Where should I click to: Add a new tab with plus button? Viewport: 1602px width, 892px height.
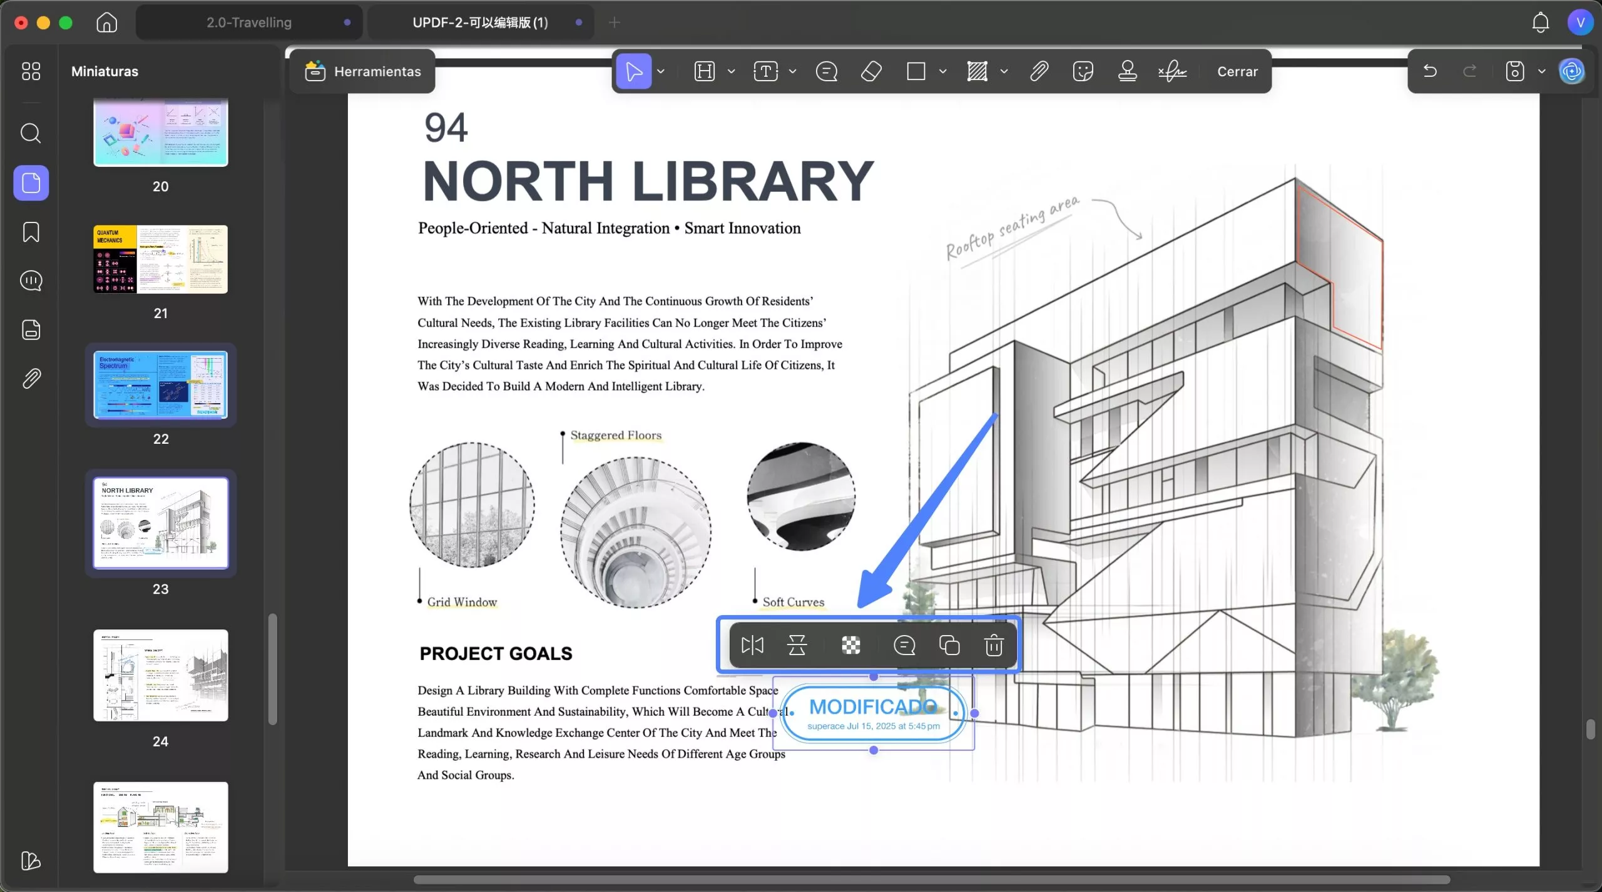pyautogui.click(x=615, y=23)
